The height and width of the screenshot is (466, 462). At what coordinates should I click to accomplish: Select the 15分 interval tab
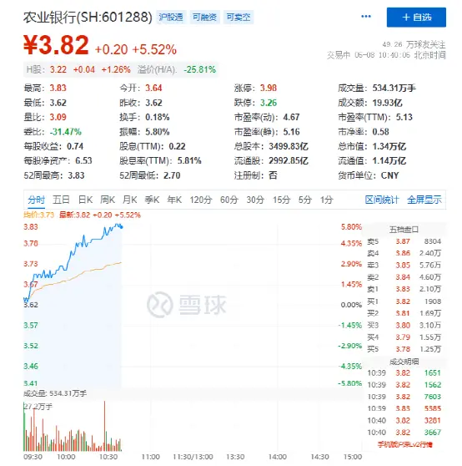click(x=281, y=200)
